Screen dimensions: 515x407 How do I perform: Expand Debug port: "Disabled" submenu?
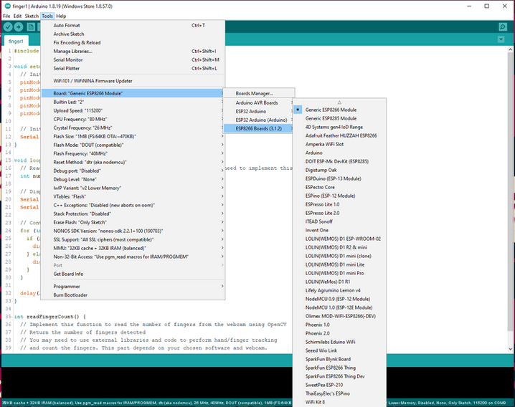click(133, 171)
